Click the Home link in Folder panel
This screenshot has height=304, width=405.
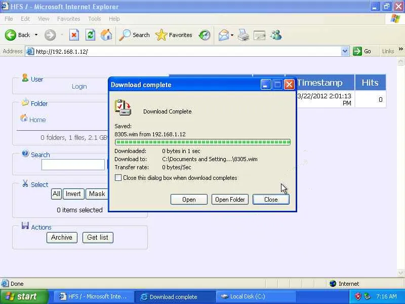pos(37,120)
